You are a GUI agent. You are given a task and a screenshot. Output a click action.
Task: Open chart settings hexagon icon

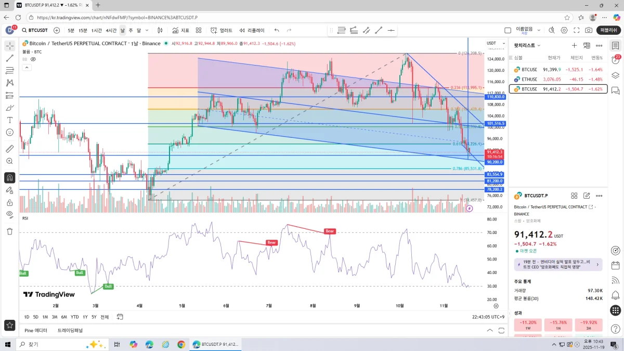(564, 30)
